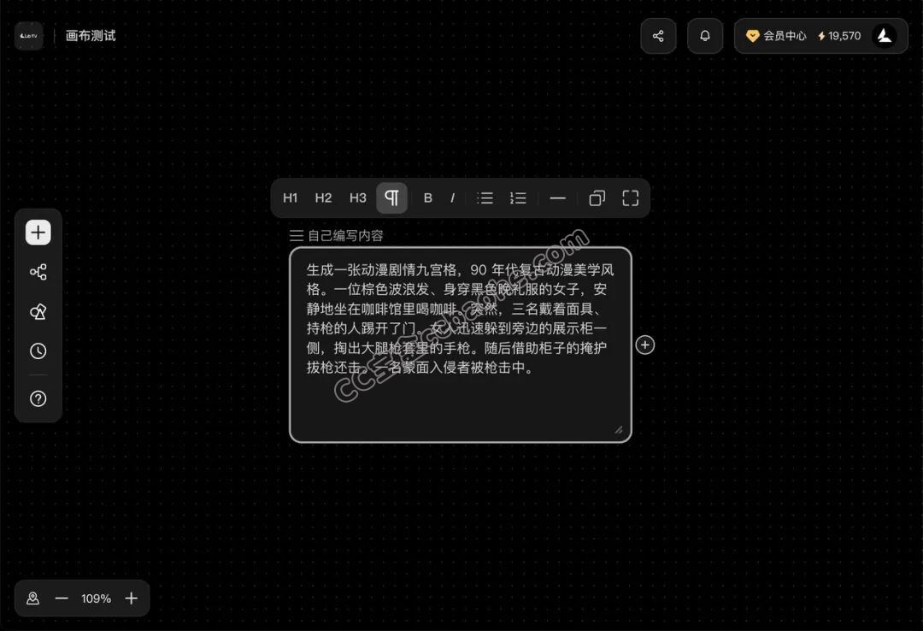
Task: Click inside the prompt text box
Action: coord(461,345)
